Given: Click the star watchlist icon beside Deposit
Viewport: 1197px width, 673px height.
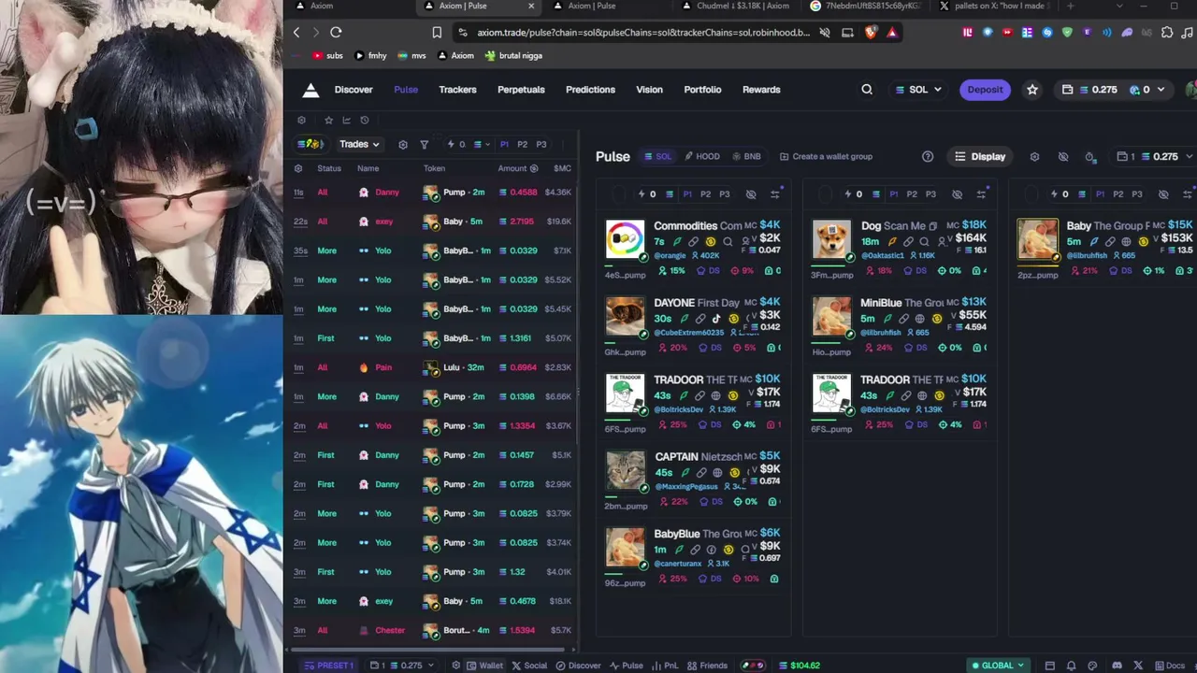Looking at the screenshot, I should point(1032,90).
